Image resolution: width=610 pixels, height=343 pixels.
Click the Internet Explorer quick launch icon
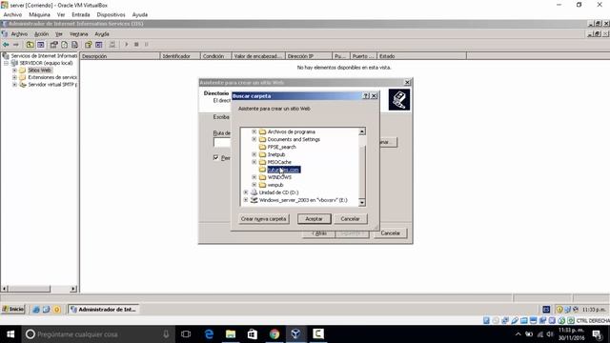point(36,310)
